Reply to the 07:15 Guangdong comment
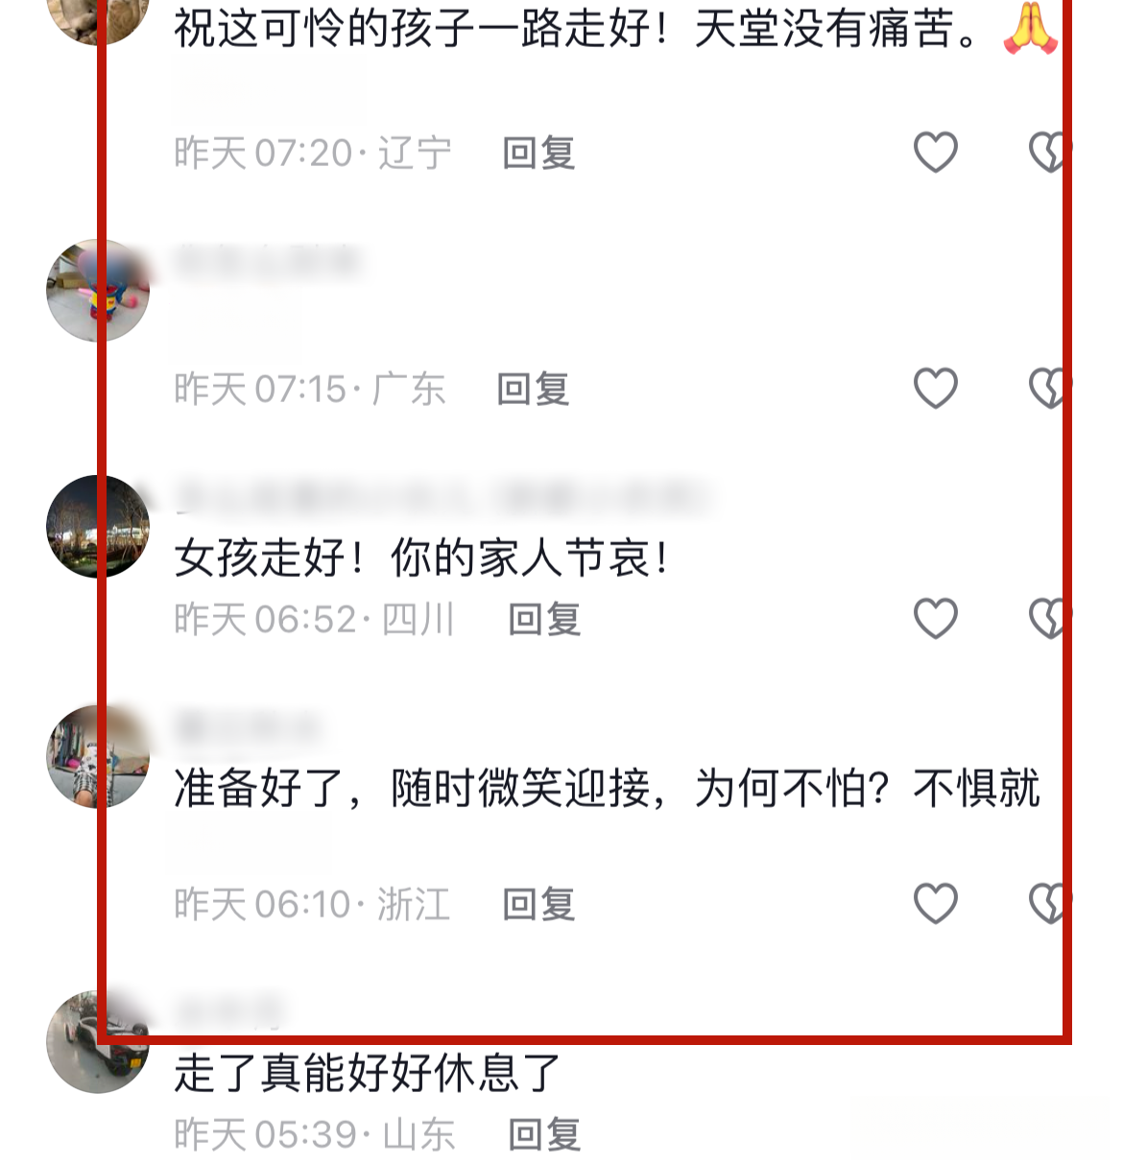Screen dimensions: 1123x1164 pos(534,390)
